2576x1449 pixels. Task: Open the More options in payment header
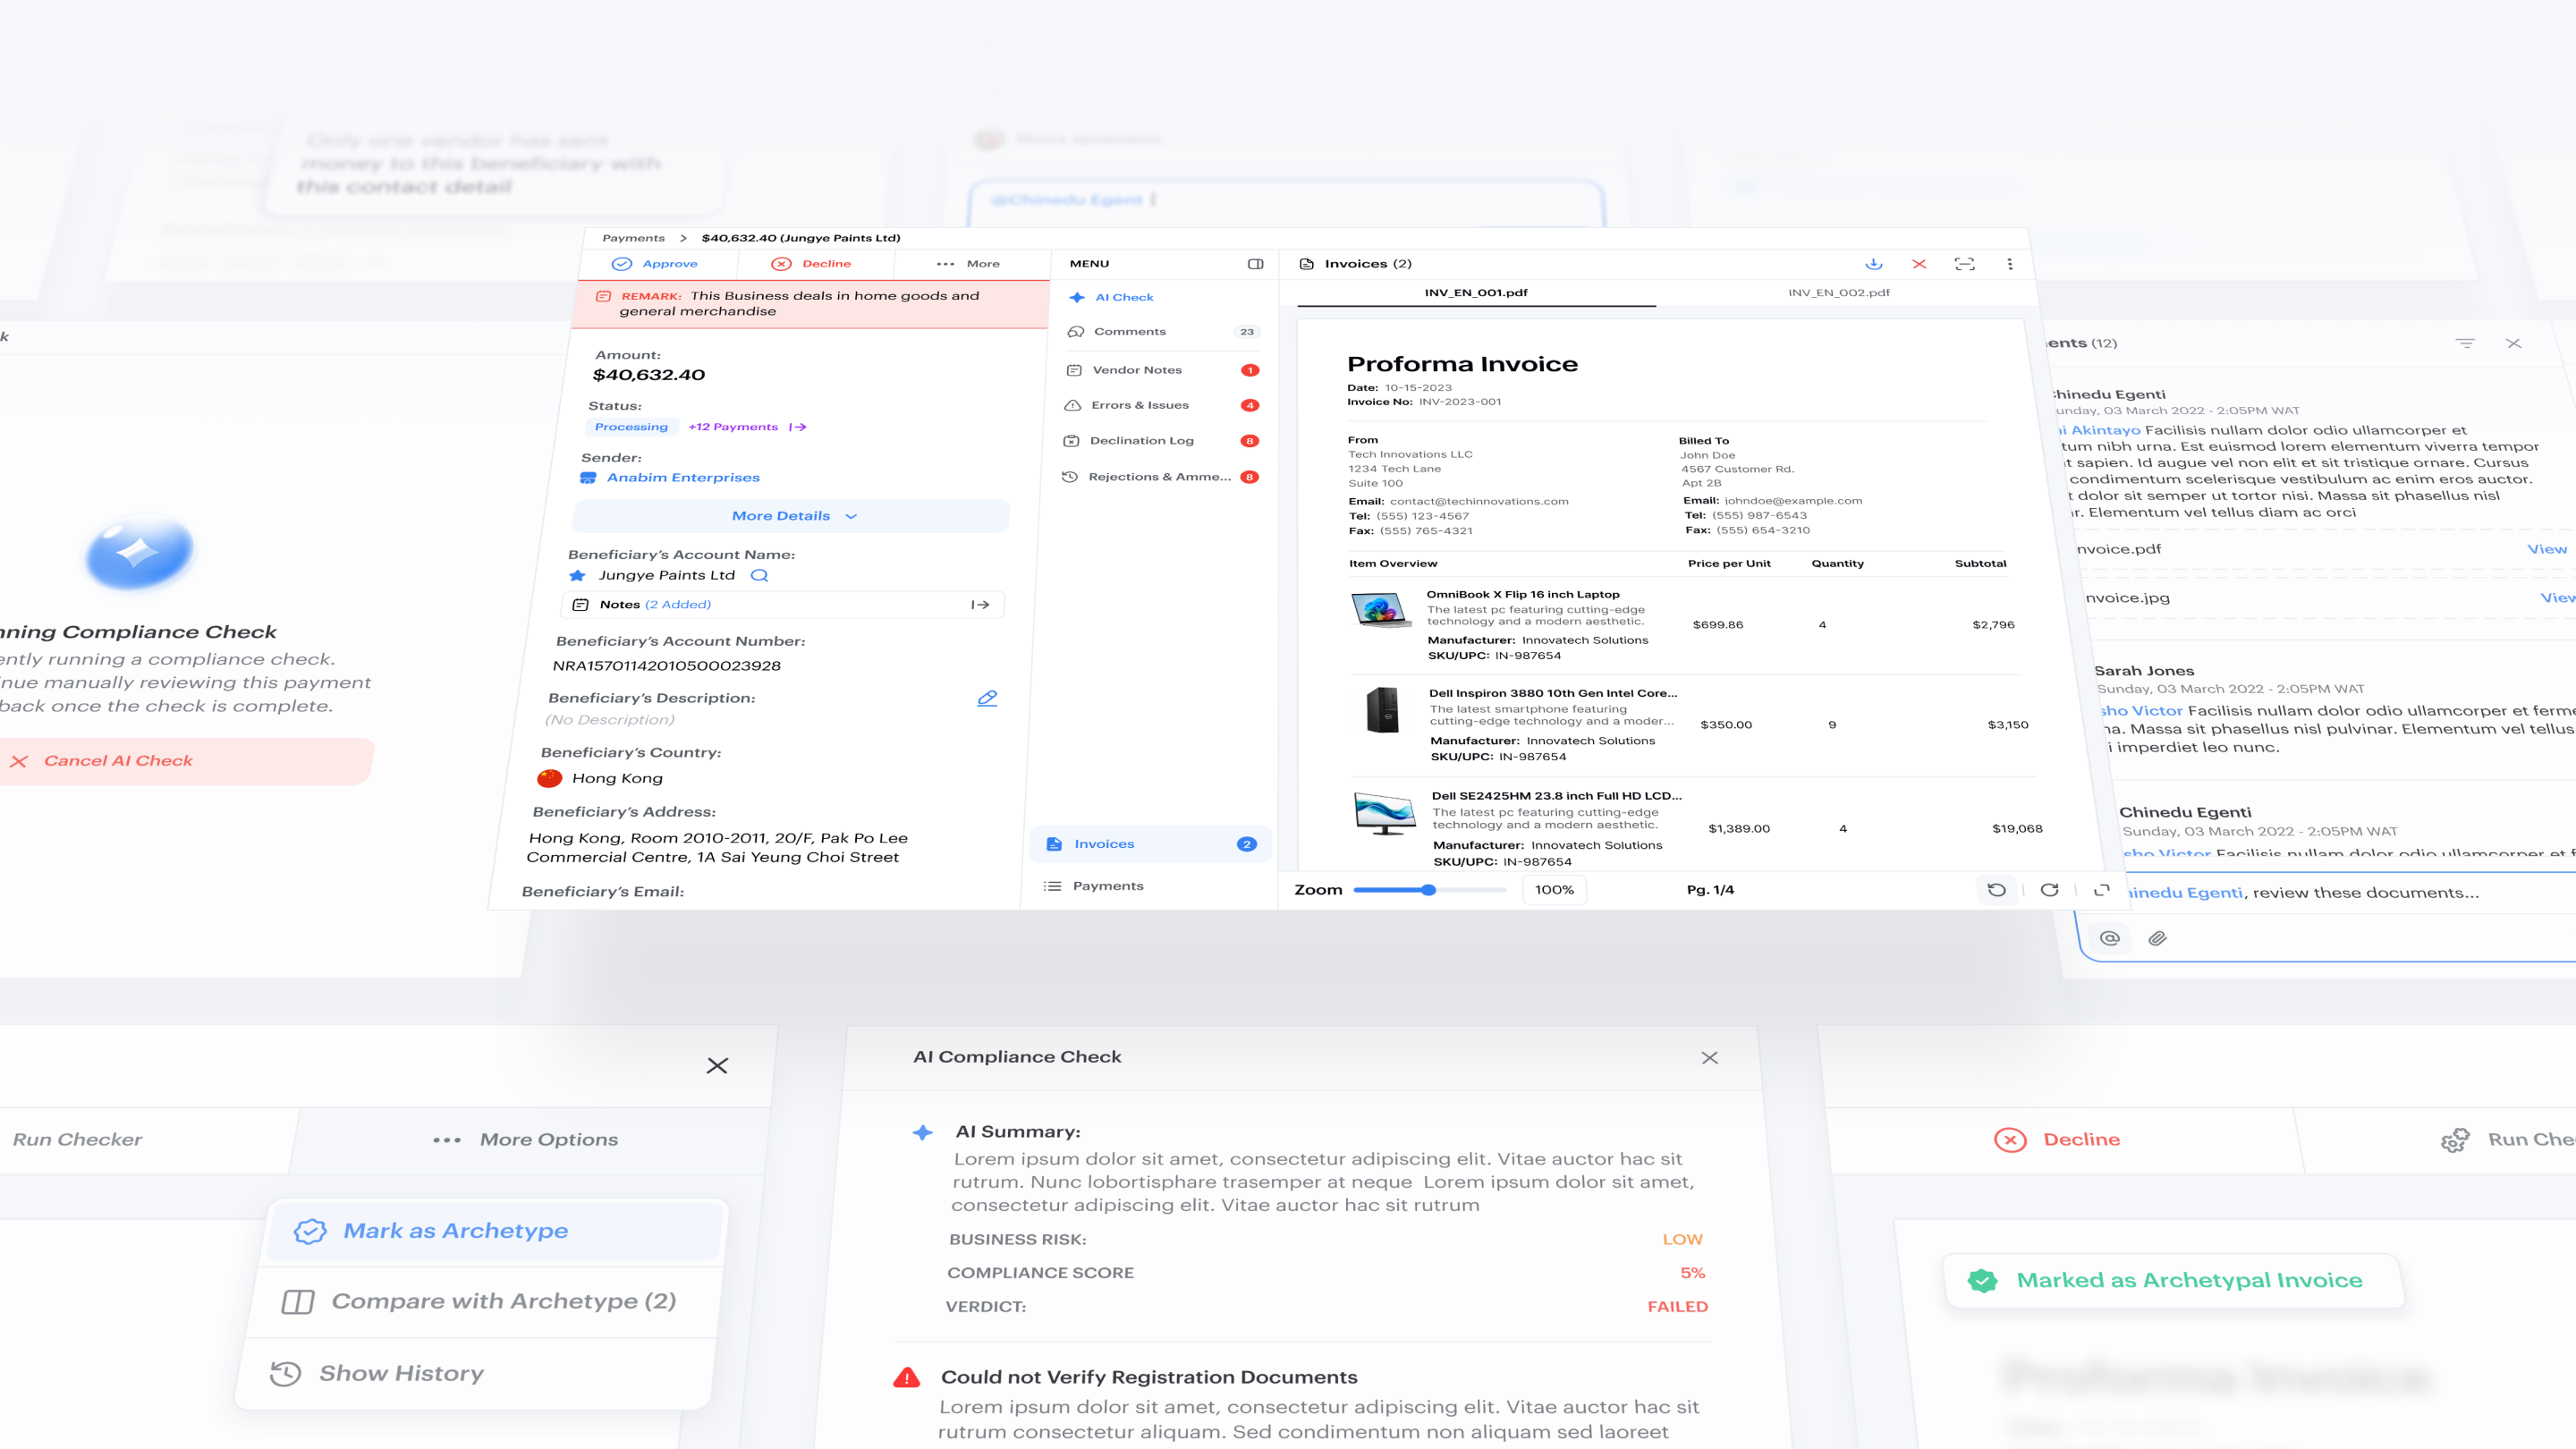click(968, 264)
